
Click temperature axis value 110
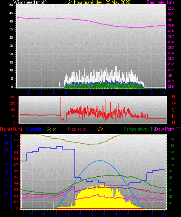[x=172, y=159]
